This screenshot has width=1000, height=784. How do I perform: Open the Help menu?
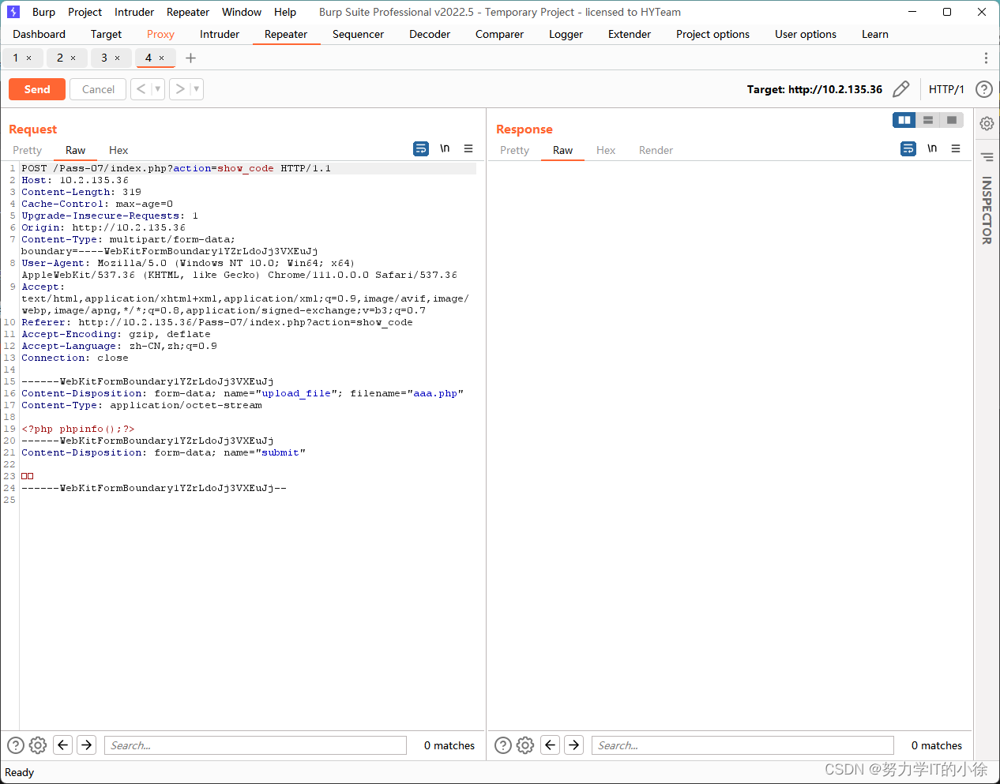click(285, 12)
